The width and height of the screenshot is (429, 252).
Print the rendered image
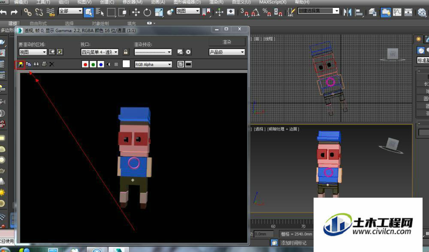[44, 64]
